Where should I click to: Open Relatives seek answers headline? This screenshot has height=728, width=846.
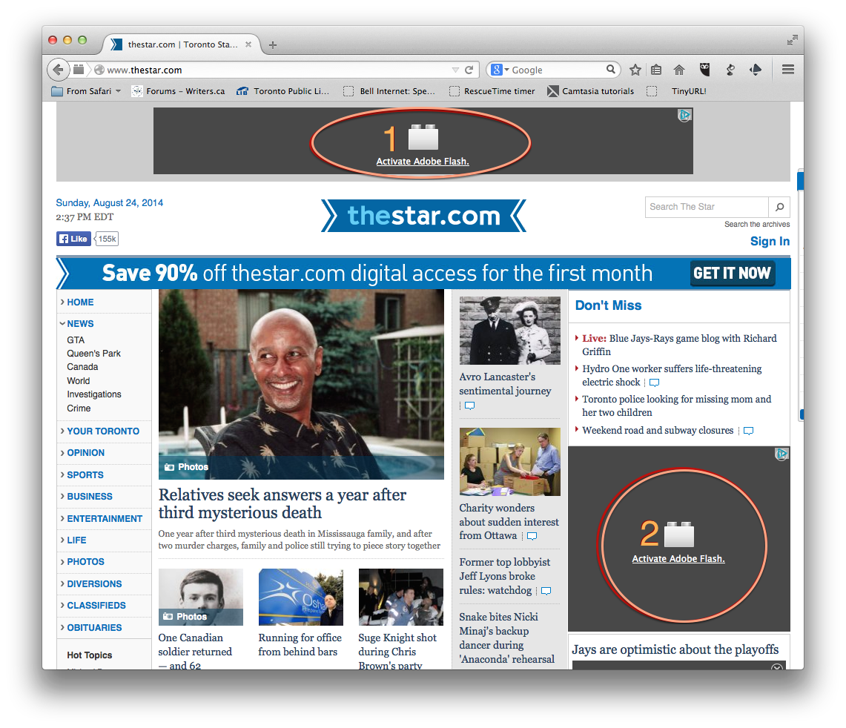click(x=282, y=503)
